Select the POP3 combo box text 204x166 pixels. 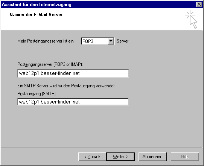tap(88, 41)
